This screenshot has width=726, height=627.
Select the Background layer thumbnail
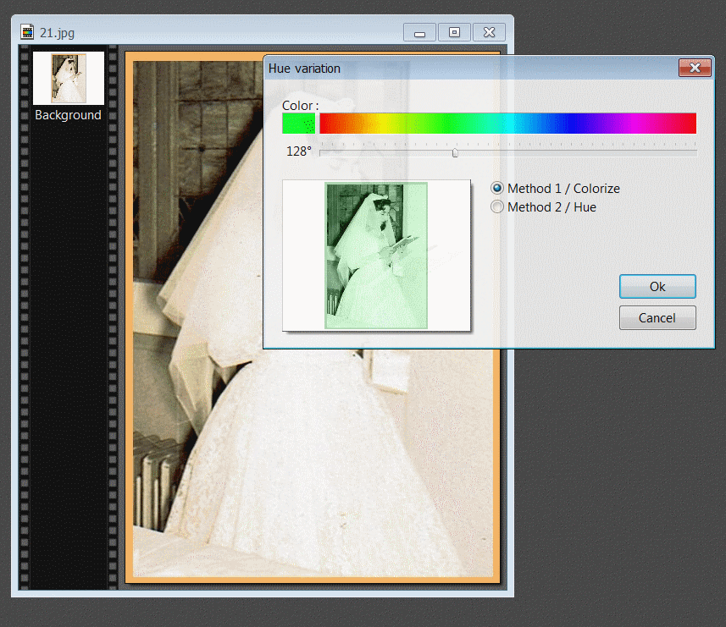tap(68, 78)
